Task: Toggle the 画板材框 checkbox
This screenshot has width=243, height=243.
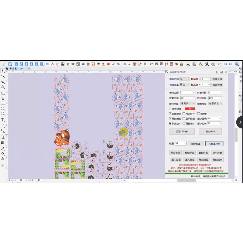Action: tap(170, 109)
